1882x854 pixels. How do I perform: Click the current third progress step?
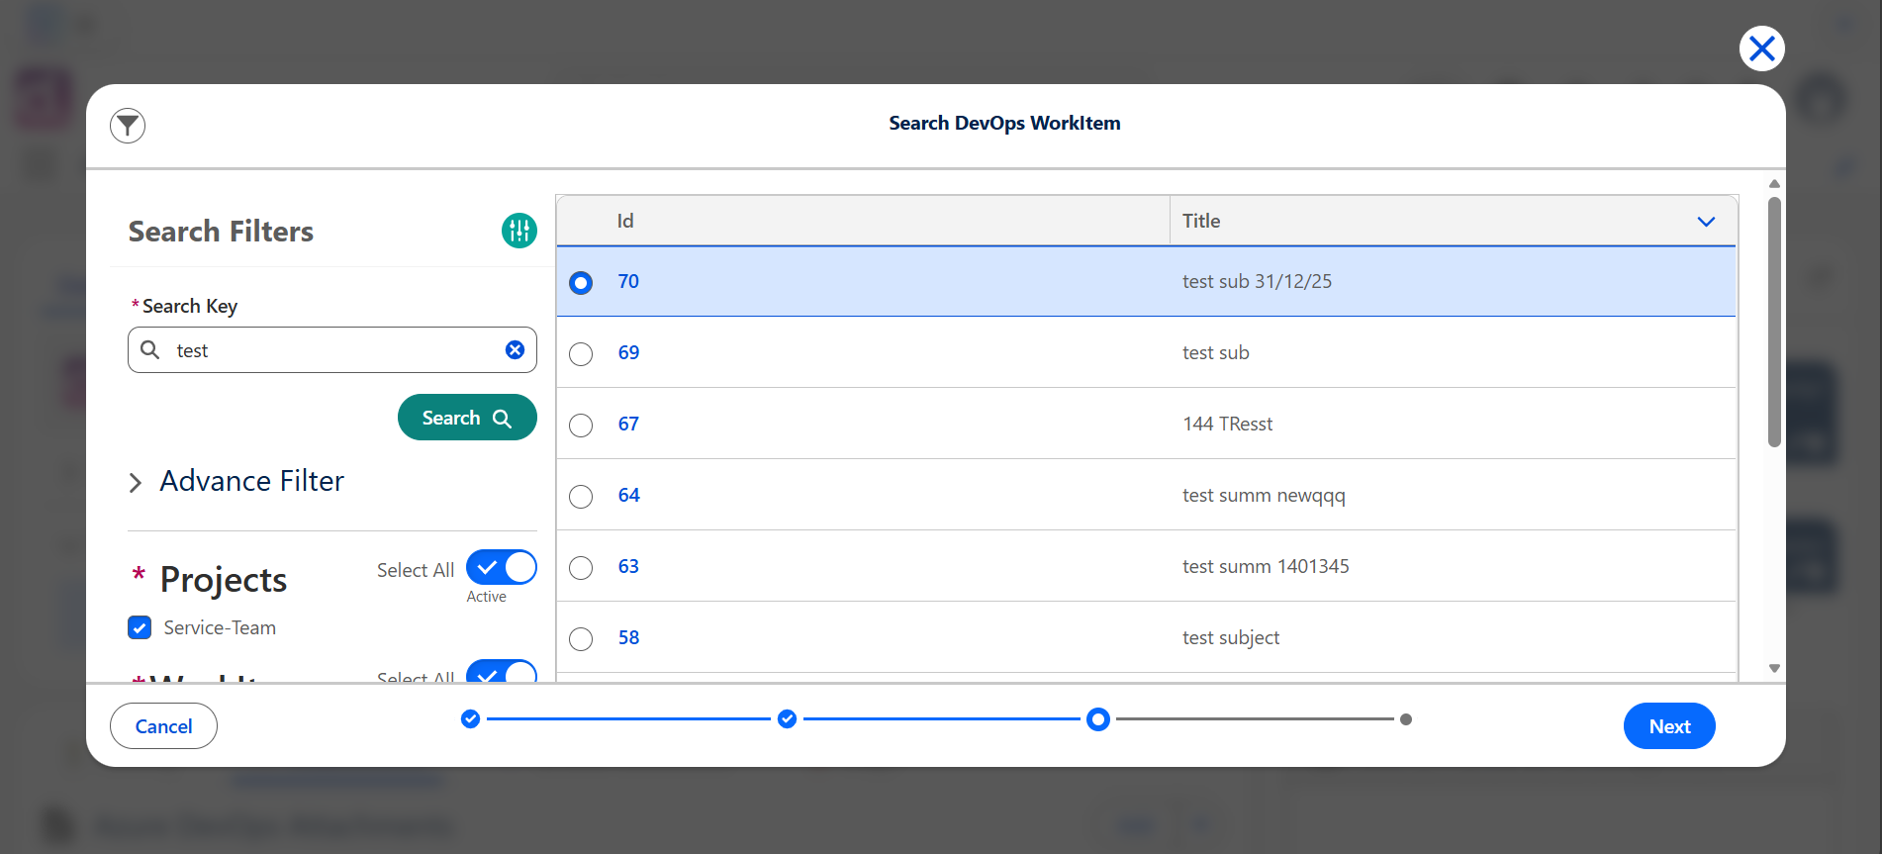click(1098, 719)
